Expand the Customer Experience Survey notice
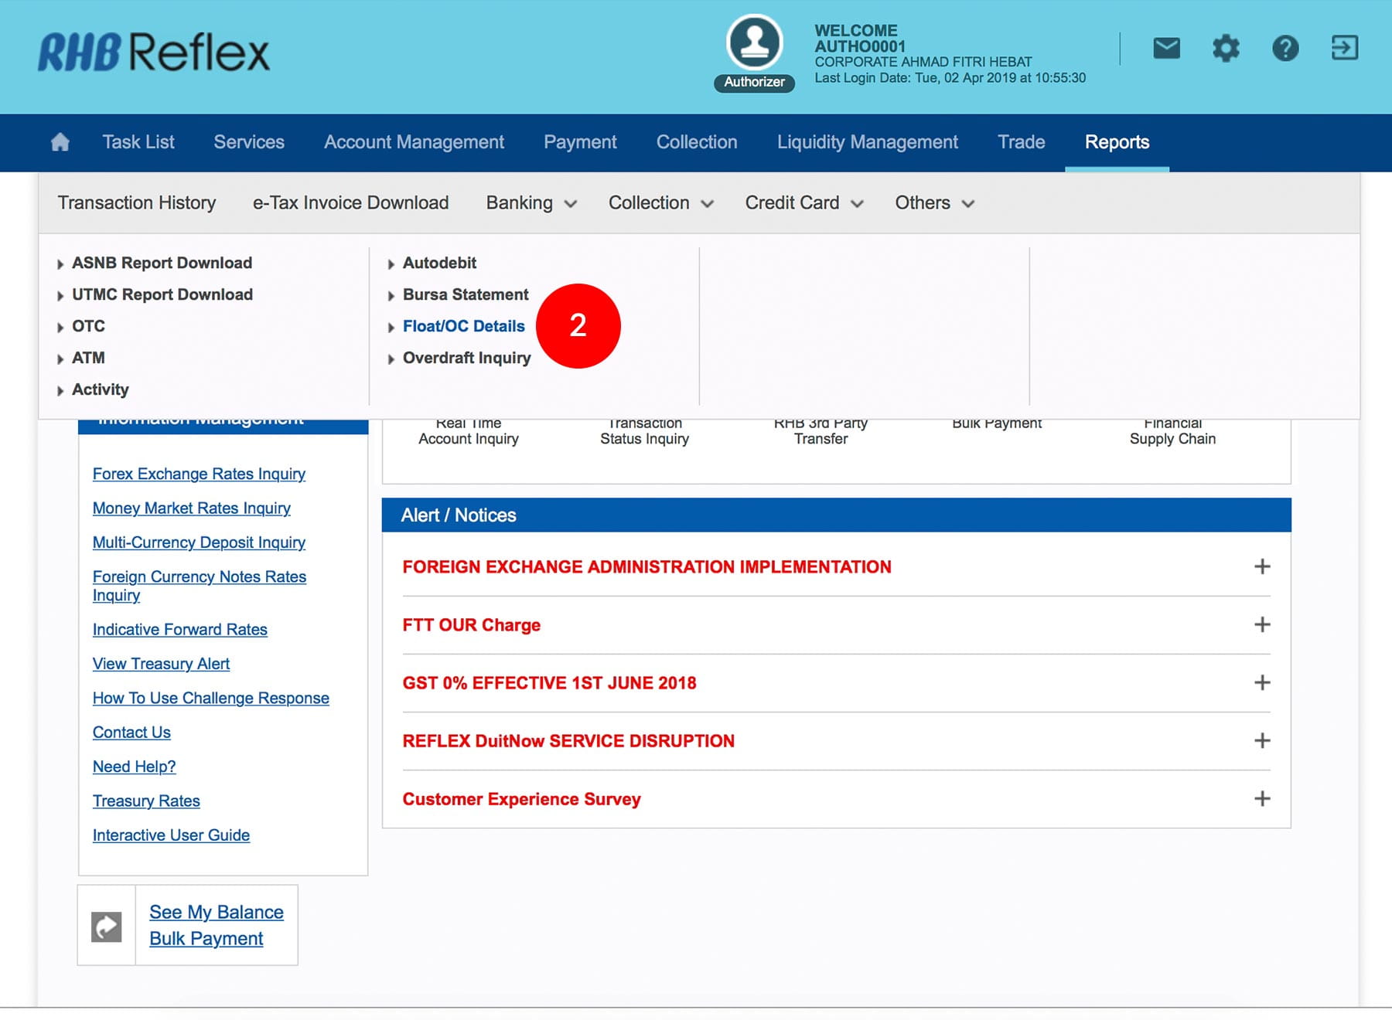The width and height of the screenshot is (1392, 1020). pyautogui.click(x=1261, y=798)
